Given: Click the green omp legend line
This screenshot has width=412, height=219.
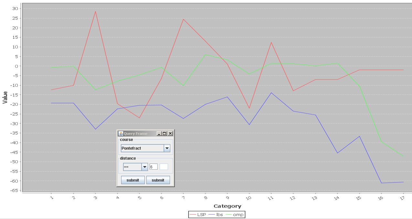Looking at the screenshot, I should pos(228,214).
